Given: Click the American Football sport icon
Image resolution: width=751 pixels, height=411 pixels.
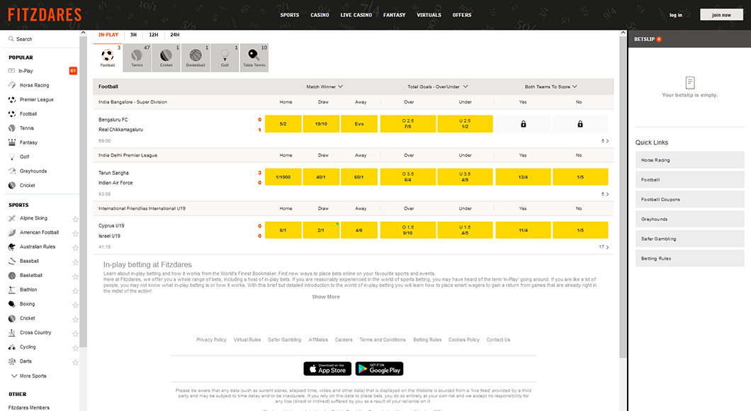Looking at the screenshot, I should click(12, 232).
